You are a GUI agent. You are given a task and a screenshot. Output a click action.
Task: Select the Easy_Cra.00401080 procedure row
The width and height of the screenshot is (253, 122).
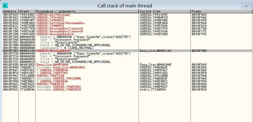pos(52,65)
